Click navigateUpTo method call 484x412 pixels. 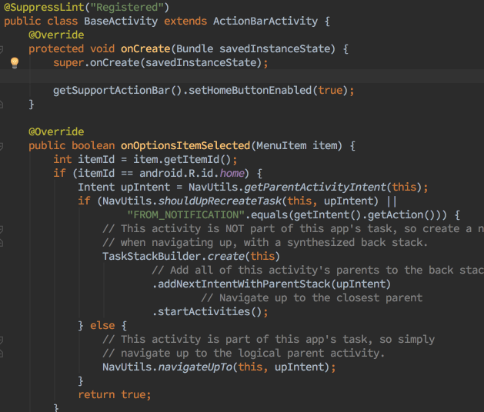(x=195, y=367)
